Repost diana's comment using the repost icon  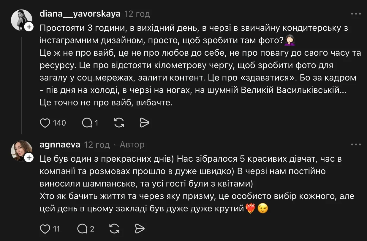(118, 123)
